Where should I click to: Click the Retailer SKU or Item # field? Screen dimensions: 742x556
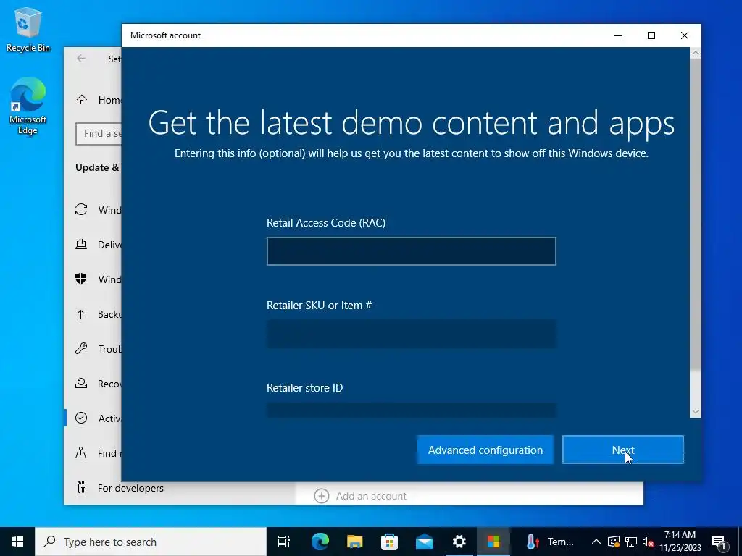pyautogui.click(x=412, y=334)
